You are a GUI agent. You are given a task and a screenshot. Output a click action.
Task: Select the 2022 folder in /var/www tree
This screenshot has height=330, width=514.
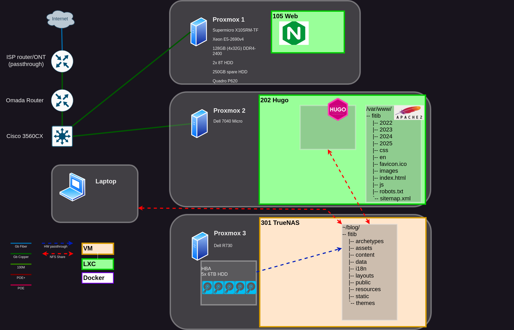point(386,123)
